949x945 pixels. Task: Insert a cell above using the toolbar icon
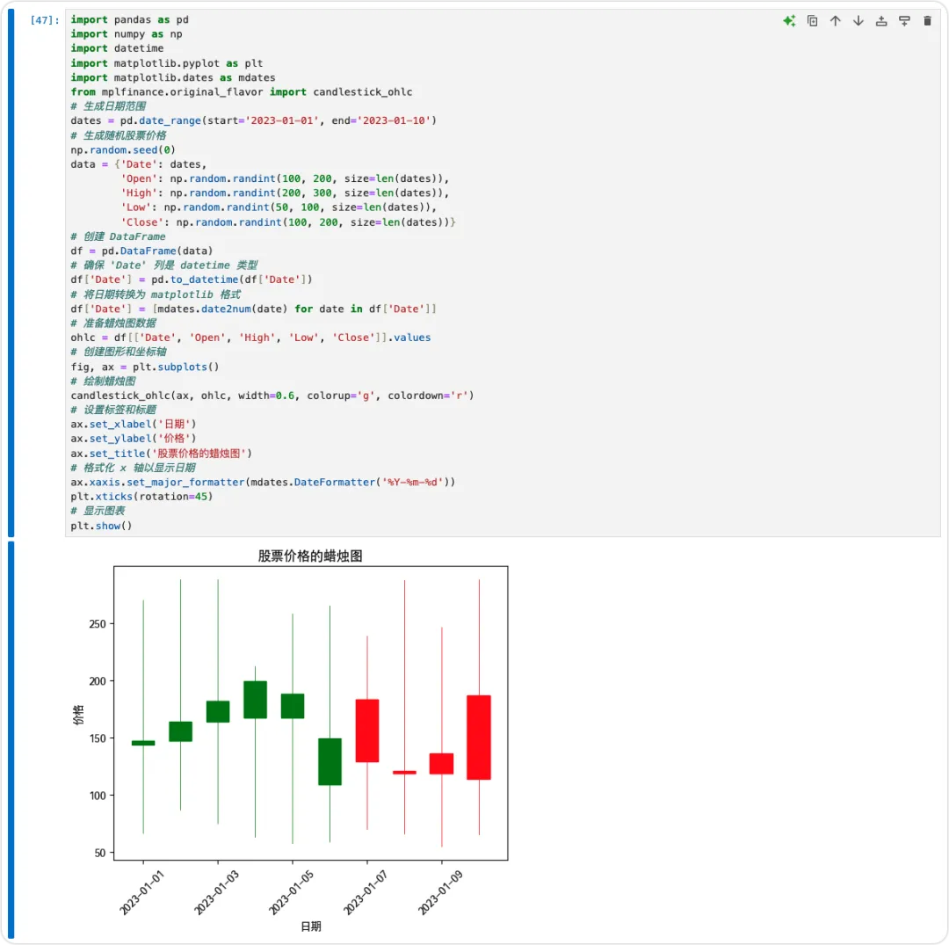click(x=881, y=21)
